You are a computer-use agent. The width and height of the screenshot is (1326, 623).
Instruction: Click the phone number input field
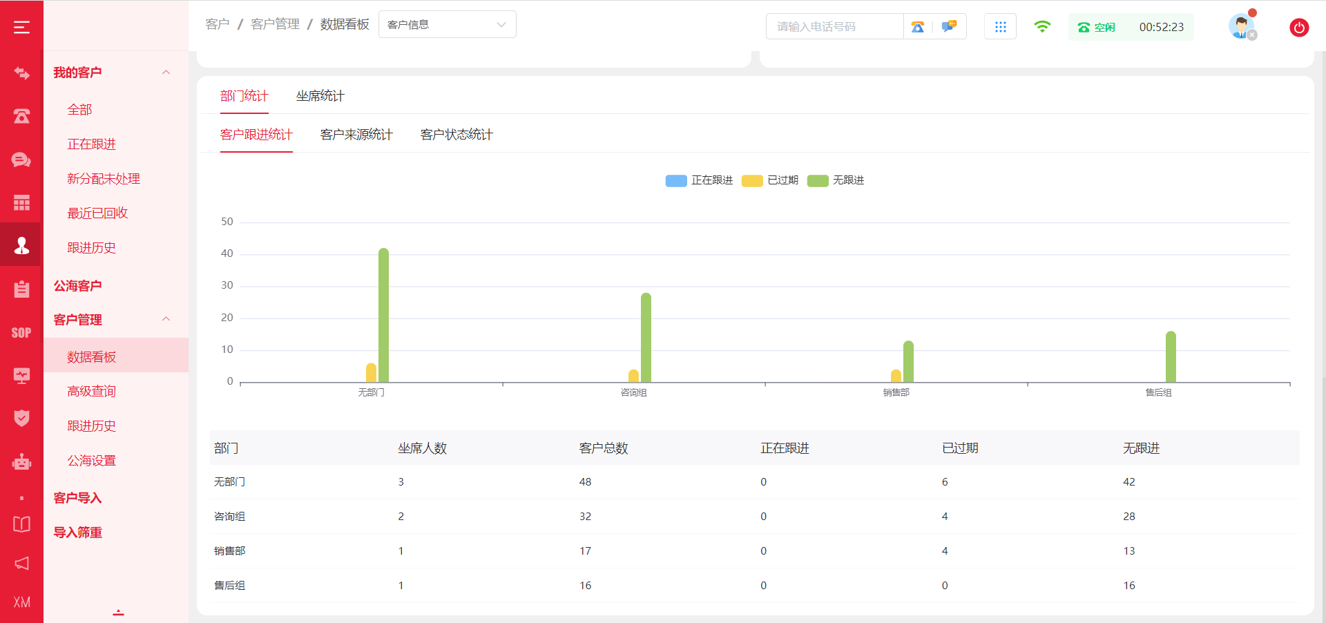(834, 27)
